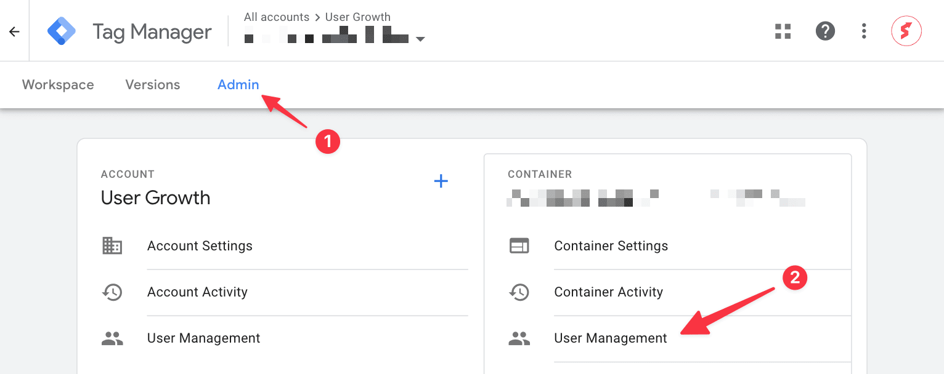This screenshot has height=374, width=944.
Task: Switch to the Workspace tab
Action: (x=57, y=85)
